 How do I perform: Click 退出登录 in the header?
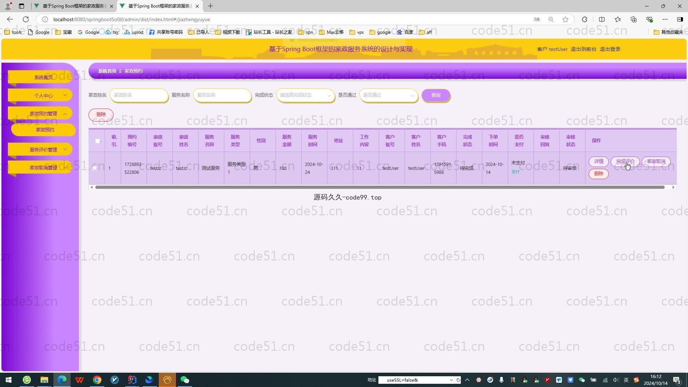click(x=610, y=49)
